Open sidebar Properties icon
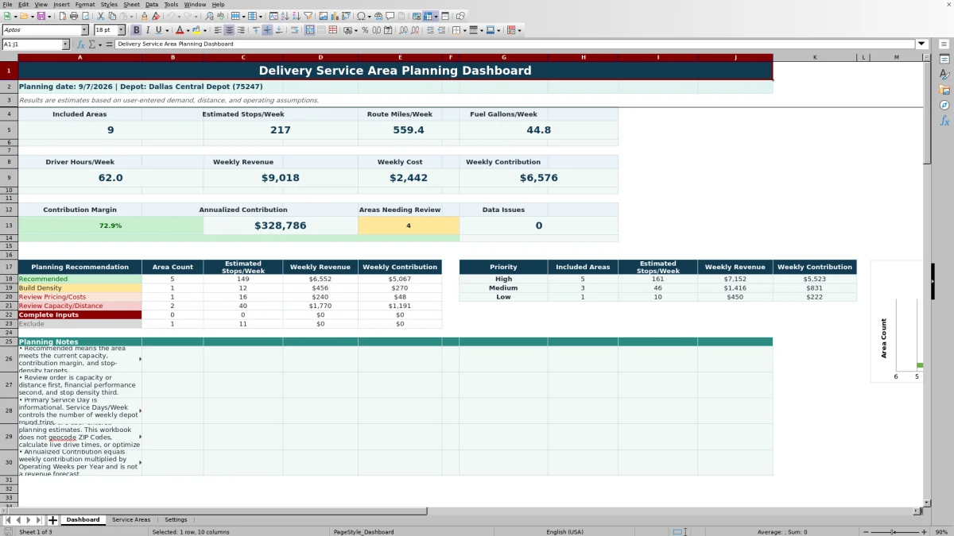Viewport: 954px width, 536px height. 944,60
